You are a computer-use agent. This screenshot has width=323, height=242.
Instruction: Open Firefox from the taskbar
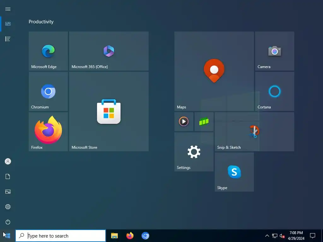130,236
